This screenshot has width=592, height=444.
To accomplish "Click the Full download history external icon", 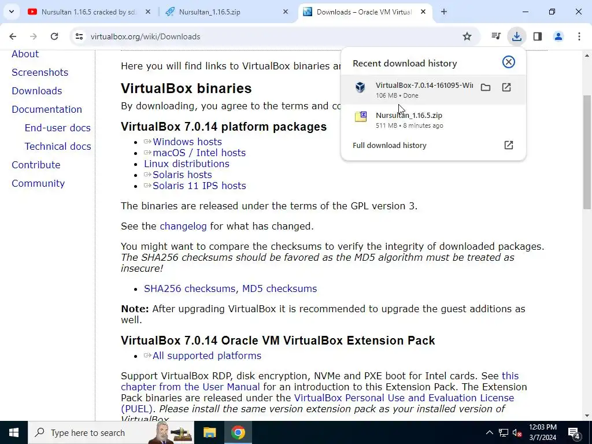I will [509, 145].
